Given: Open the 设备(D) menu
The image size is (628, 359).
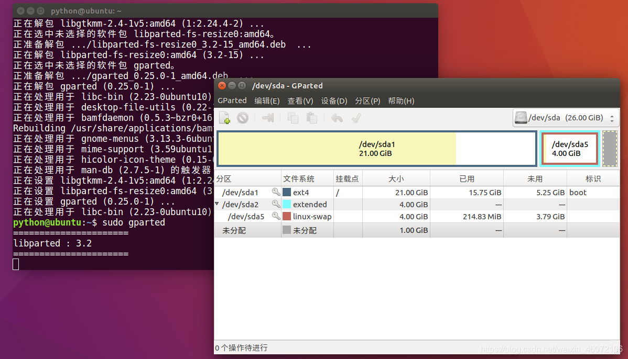Looking at the screenshot, I should (x=334, y=101).
